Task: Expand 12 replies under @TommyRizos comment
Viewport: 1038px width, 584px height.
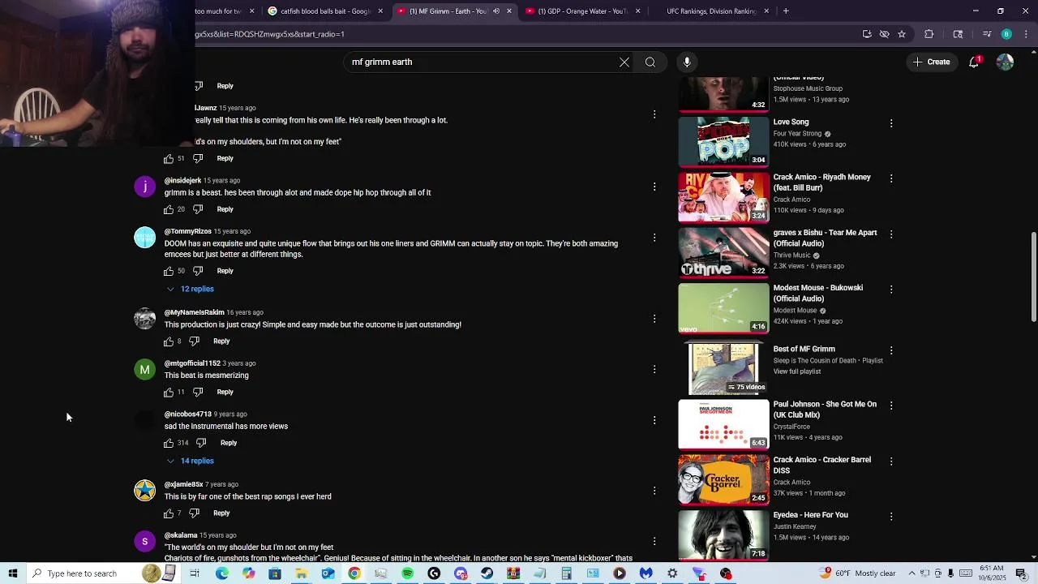Action: (x=191, y=289)
